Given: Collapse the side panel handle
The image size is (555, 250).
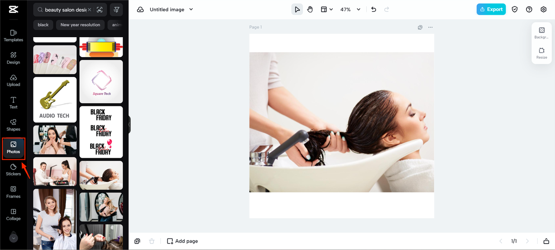Looking at the screenshot, I should pos(129,125).
